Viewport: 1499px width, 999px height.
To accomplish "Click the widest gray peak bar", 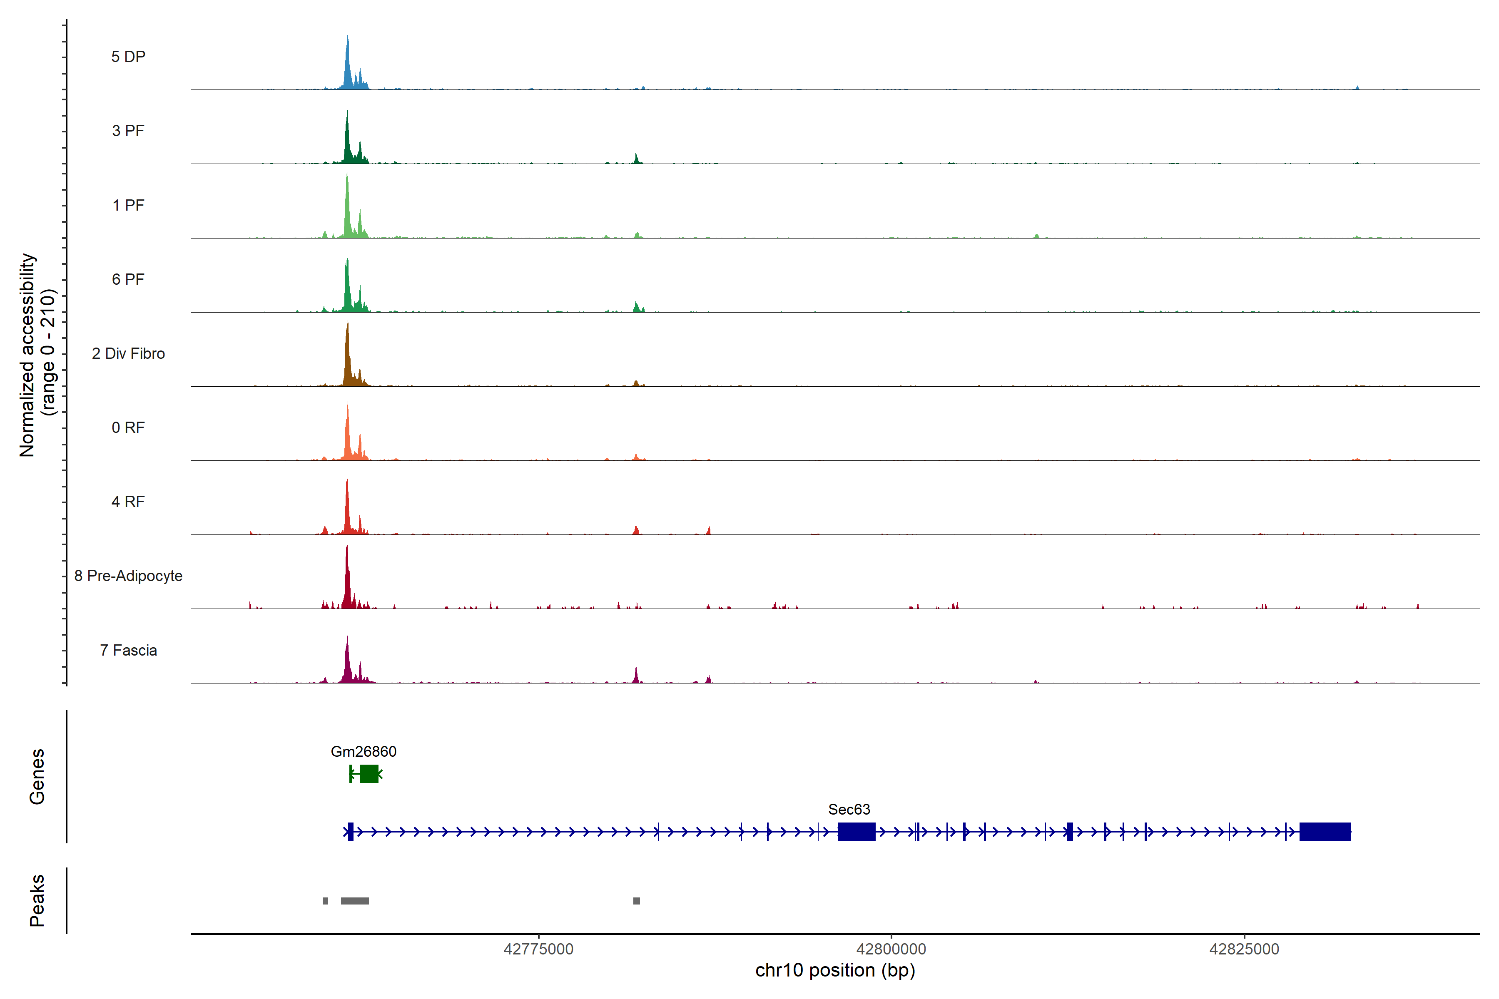I will coord(354,901).
